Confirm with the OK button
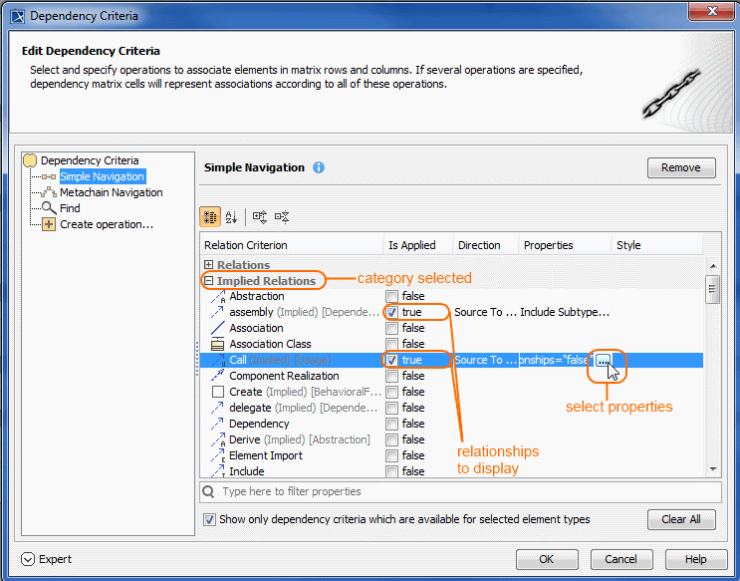The height and width of the screenshot is (581, 740). tap(547, 559)
